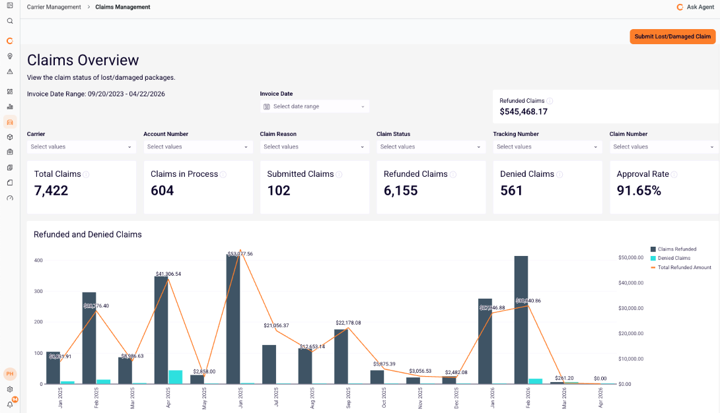Viewport: 720px width, 413px height.
Task: Open the Invoice Date range picker
Action: [314, 106]
